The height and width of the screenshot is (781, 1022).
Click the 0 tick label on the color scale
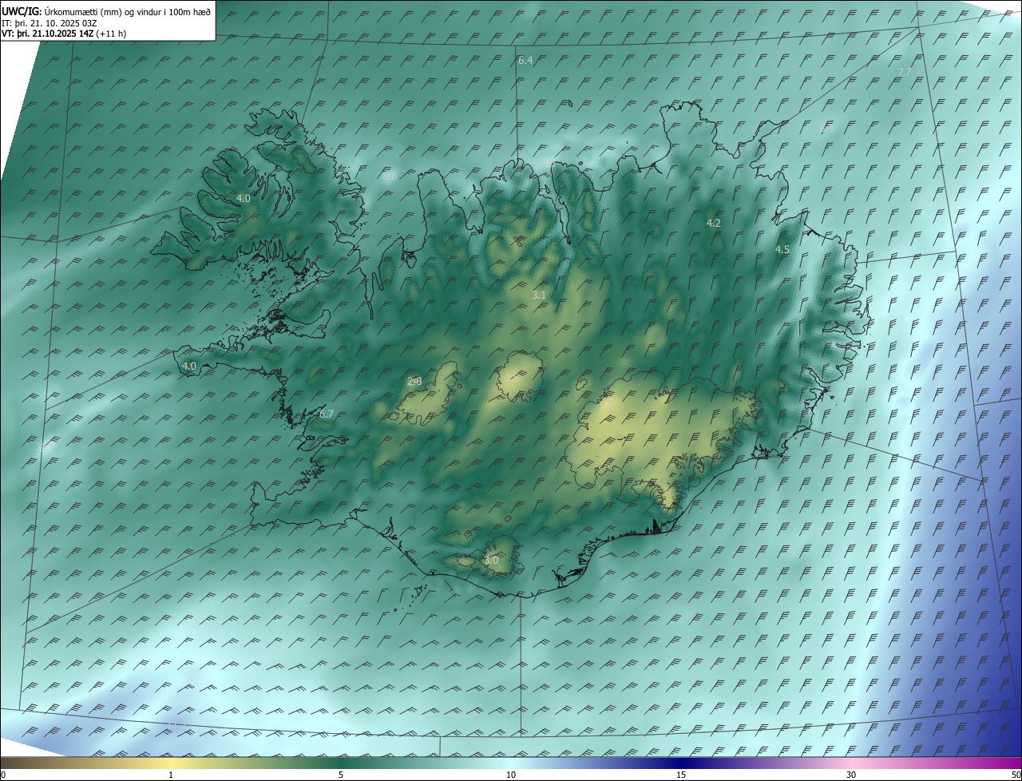pos(3,775)
